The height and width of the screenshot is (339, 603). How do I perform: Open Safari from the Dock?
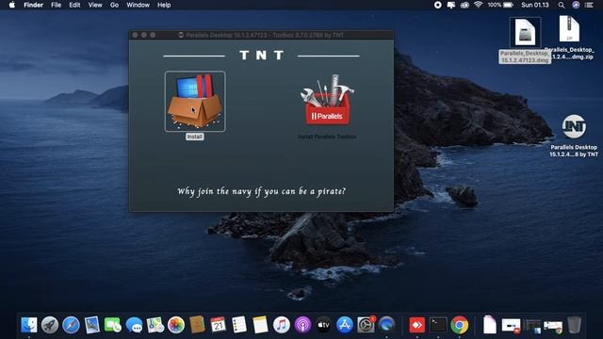pyautogui.click(x=71, y=325)
